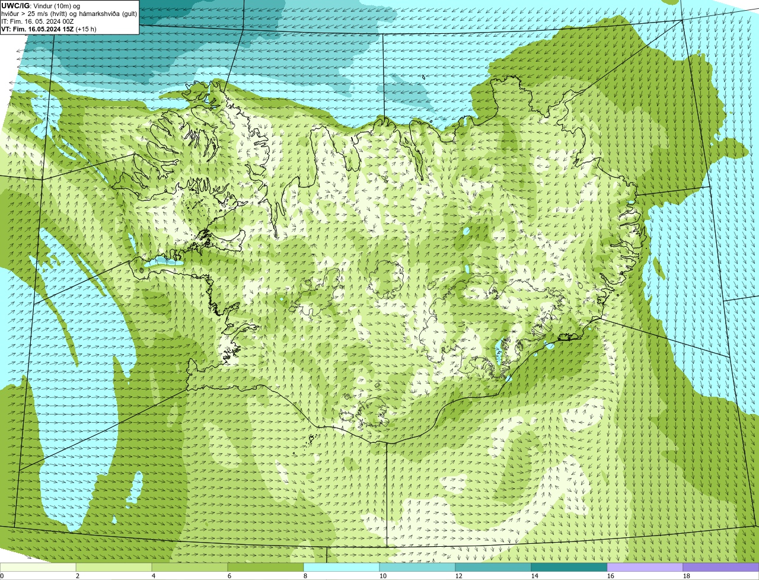Click the scale label "6"

pos(229,576)
